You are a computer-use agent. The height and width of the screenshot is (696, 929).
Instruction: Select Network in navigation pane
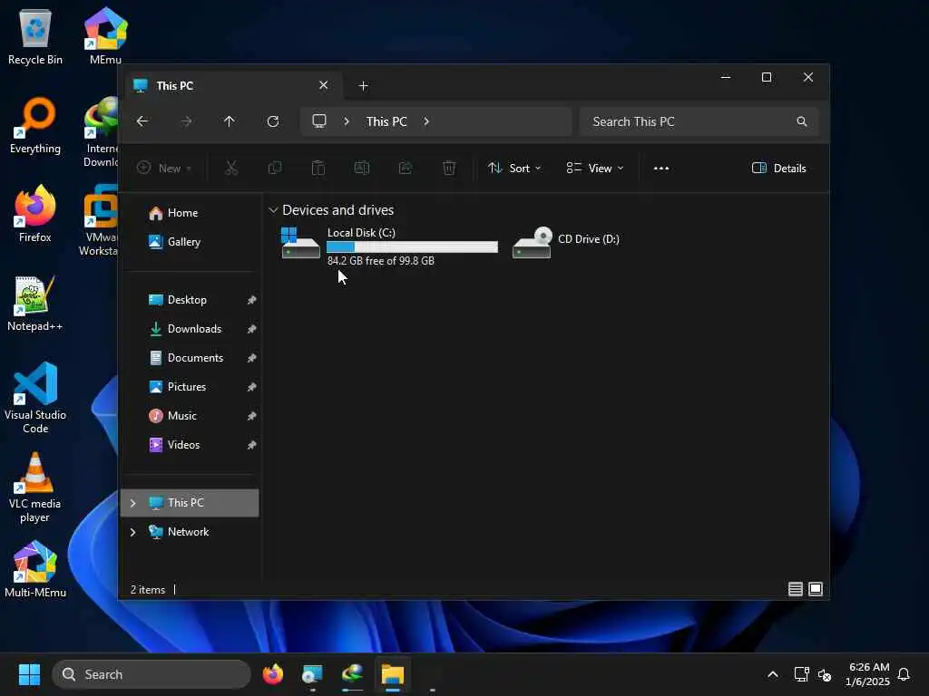click(190, 532)
